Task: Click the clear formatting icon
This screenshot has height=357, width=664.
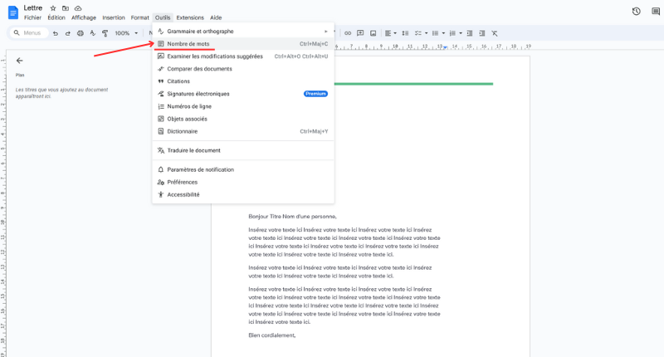Action: coord(495,33)
